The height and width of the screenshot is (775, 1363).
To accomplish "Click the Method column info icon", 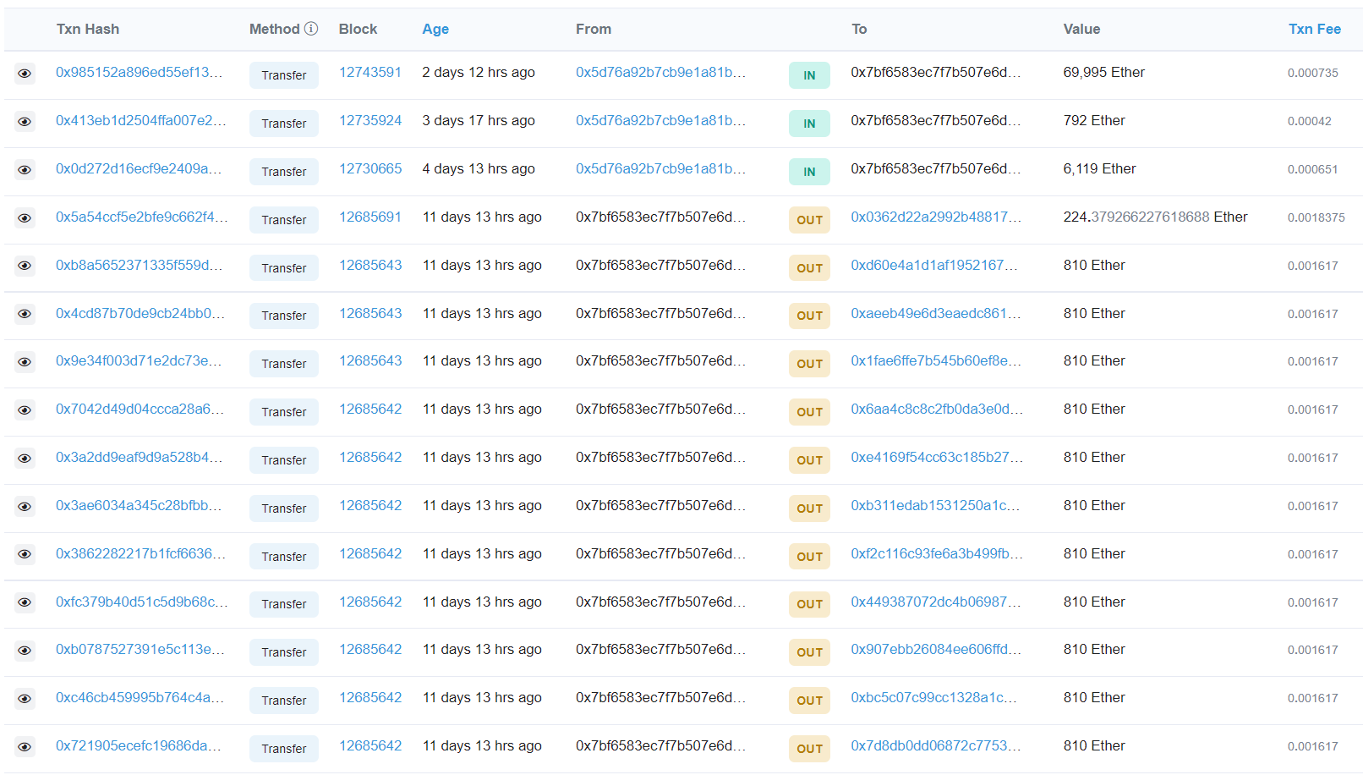I will click(x=311, y=29).
